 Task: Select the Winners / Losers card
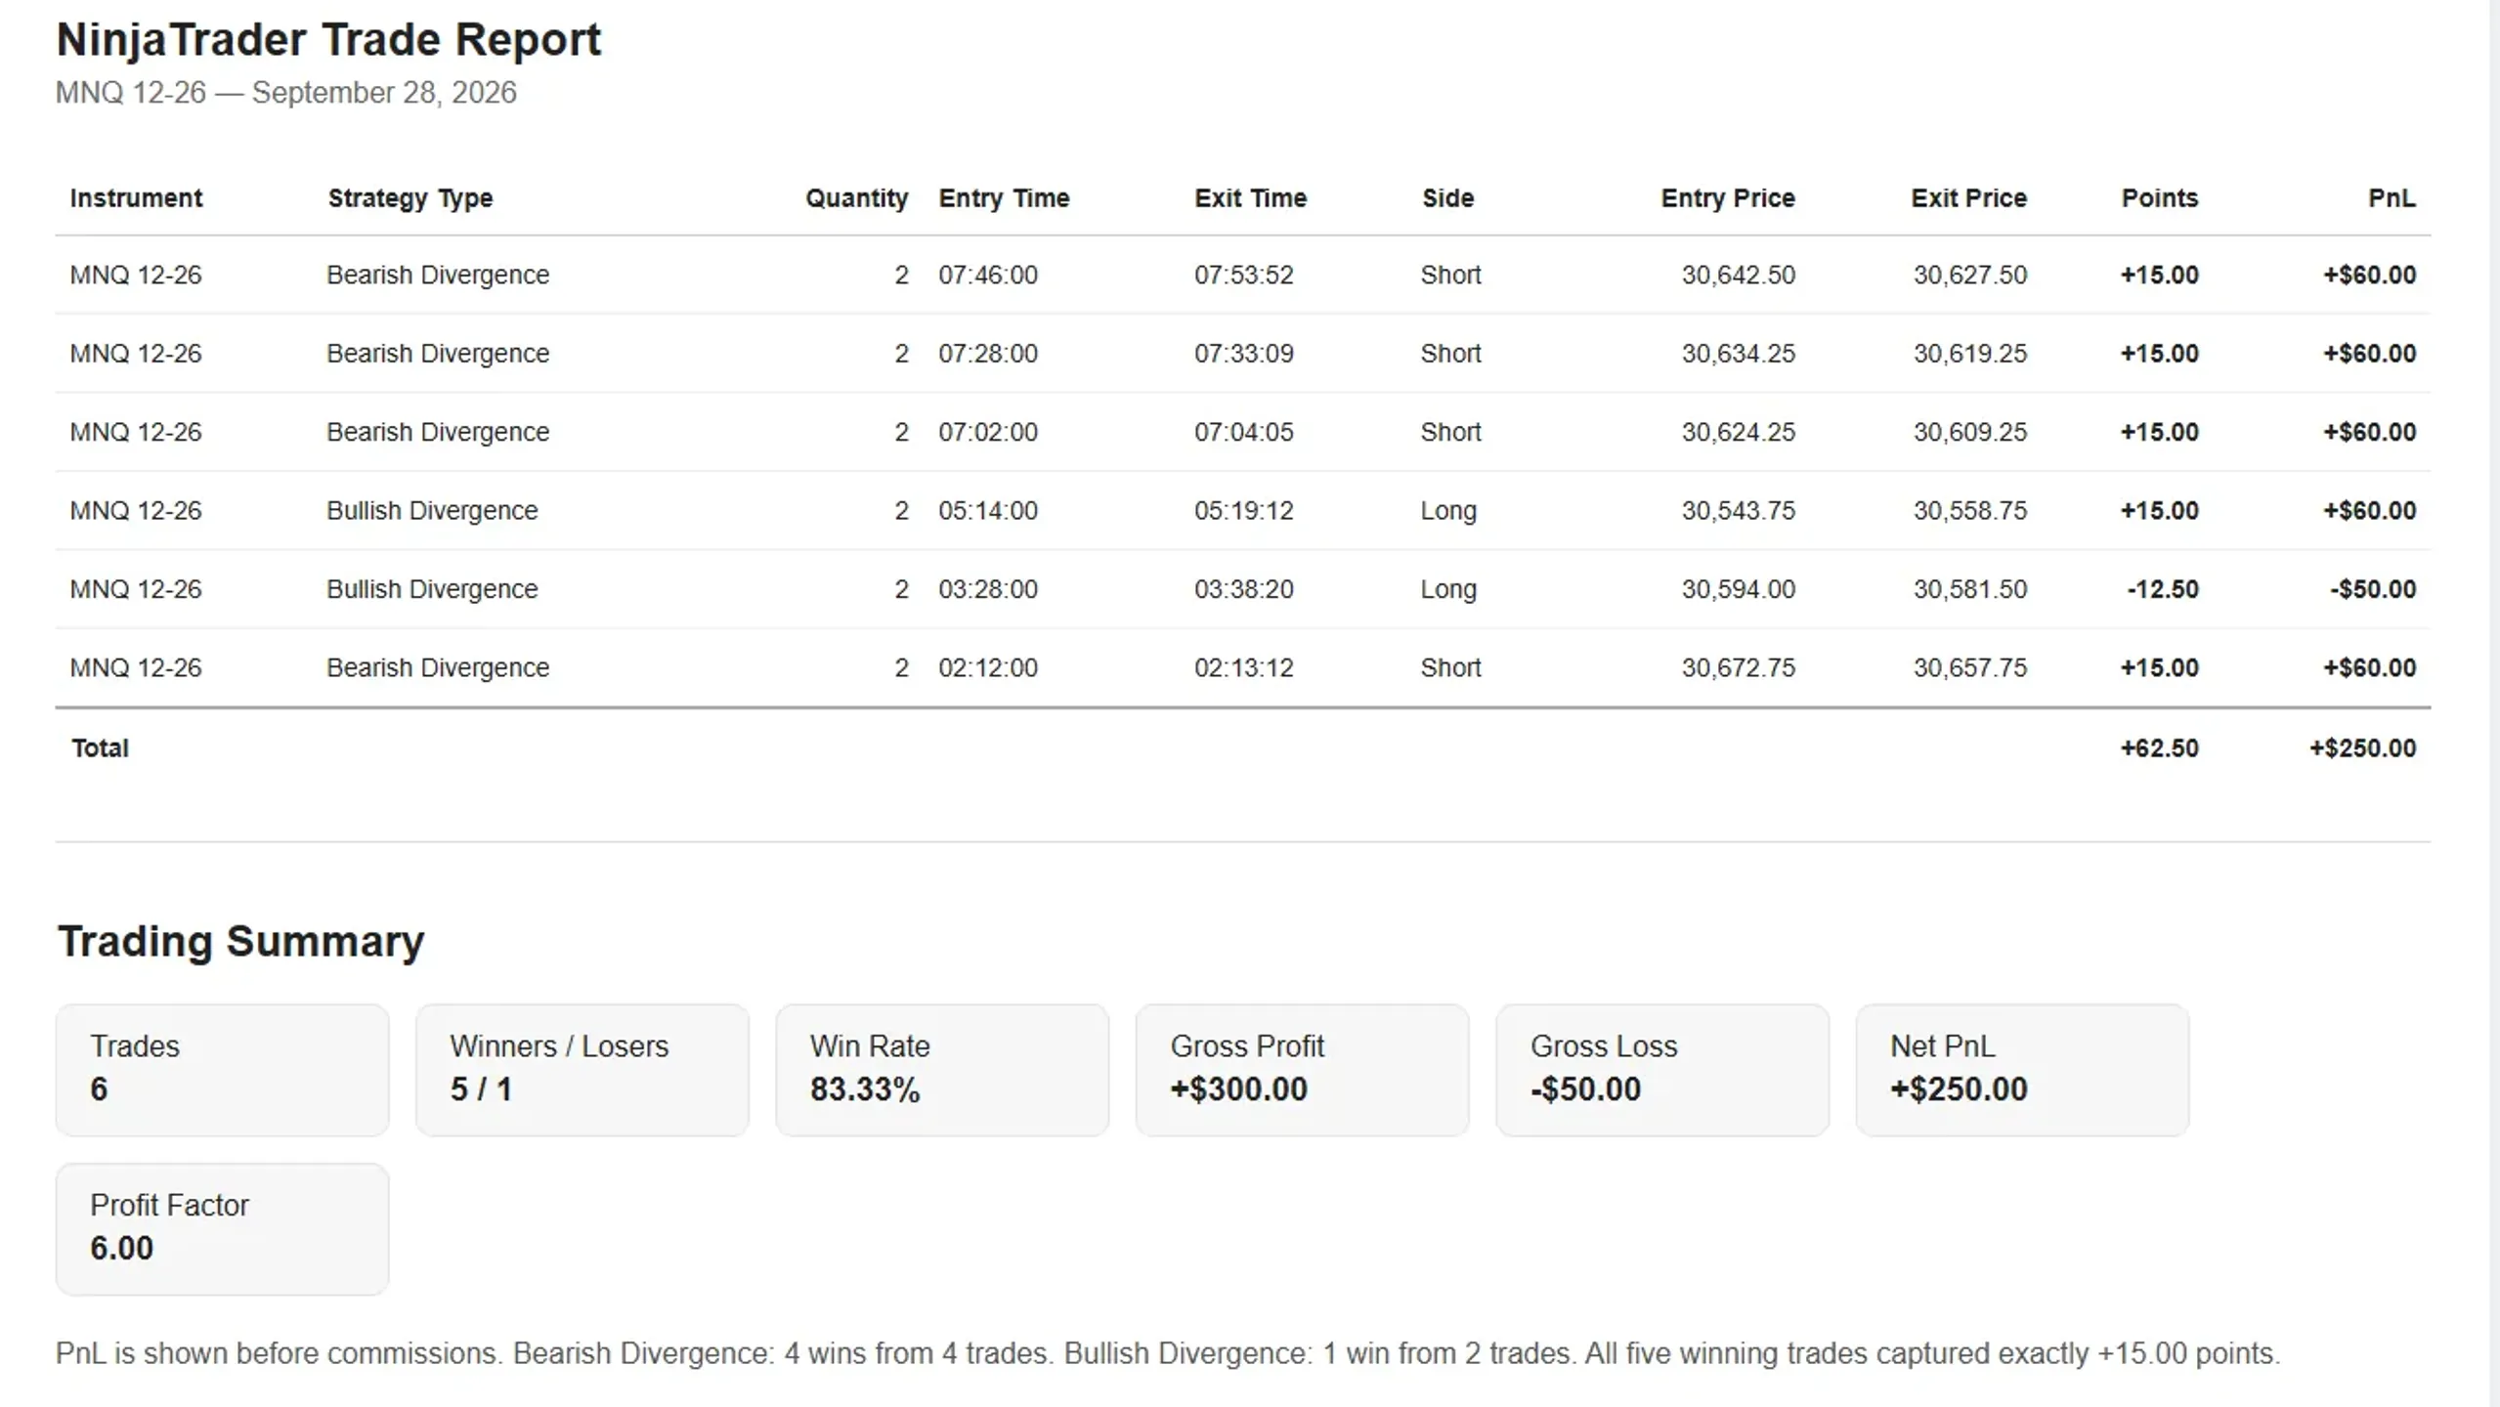tap(582, 1070)
